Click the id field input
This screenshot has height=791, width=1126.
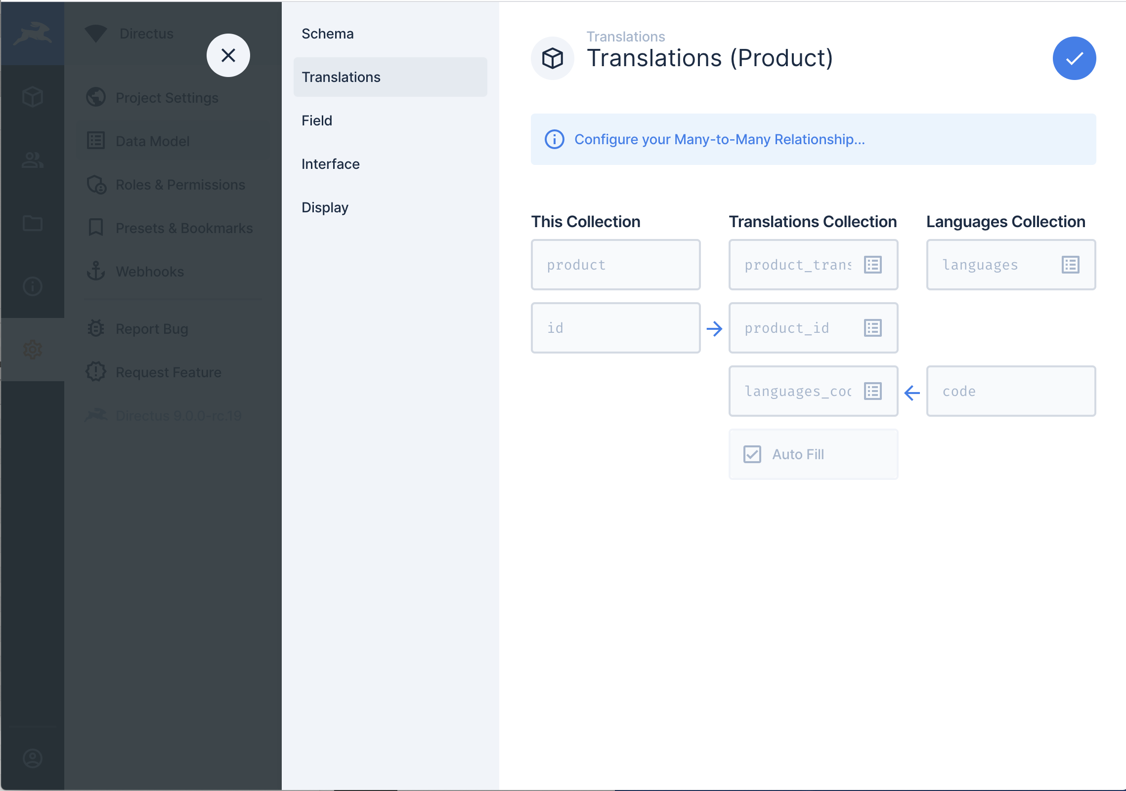pos(615,328)
